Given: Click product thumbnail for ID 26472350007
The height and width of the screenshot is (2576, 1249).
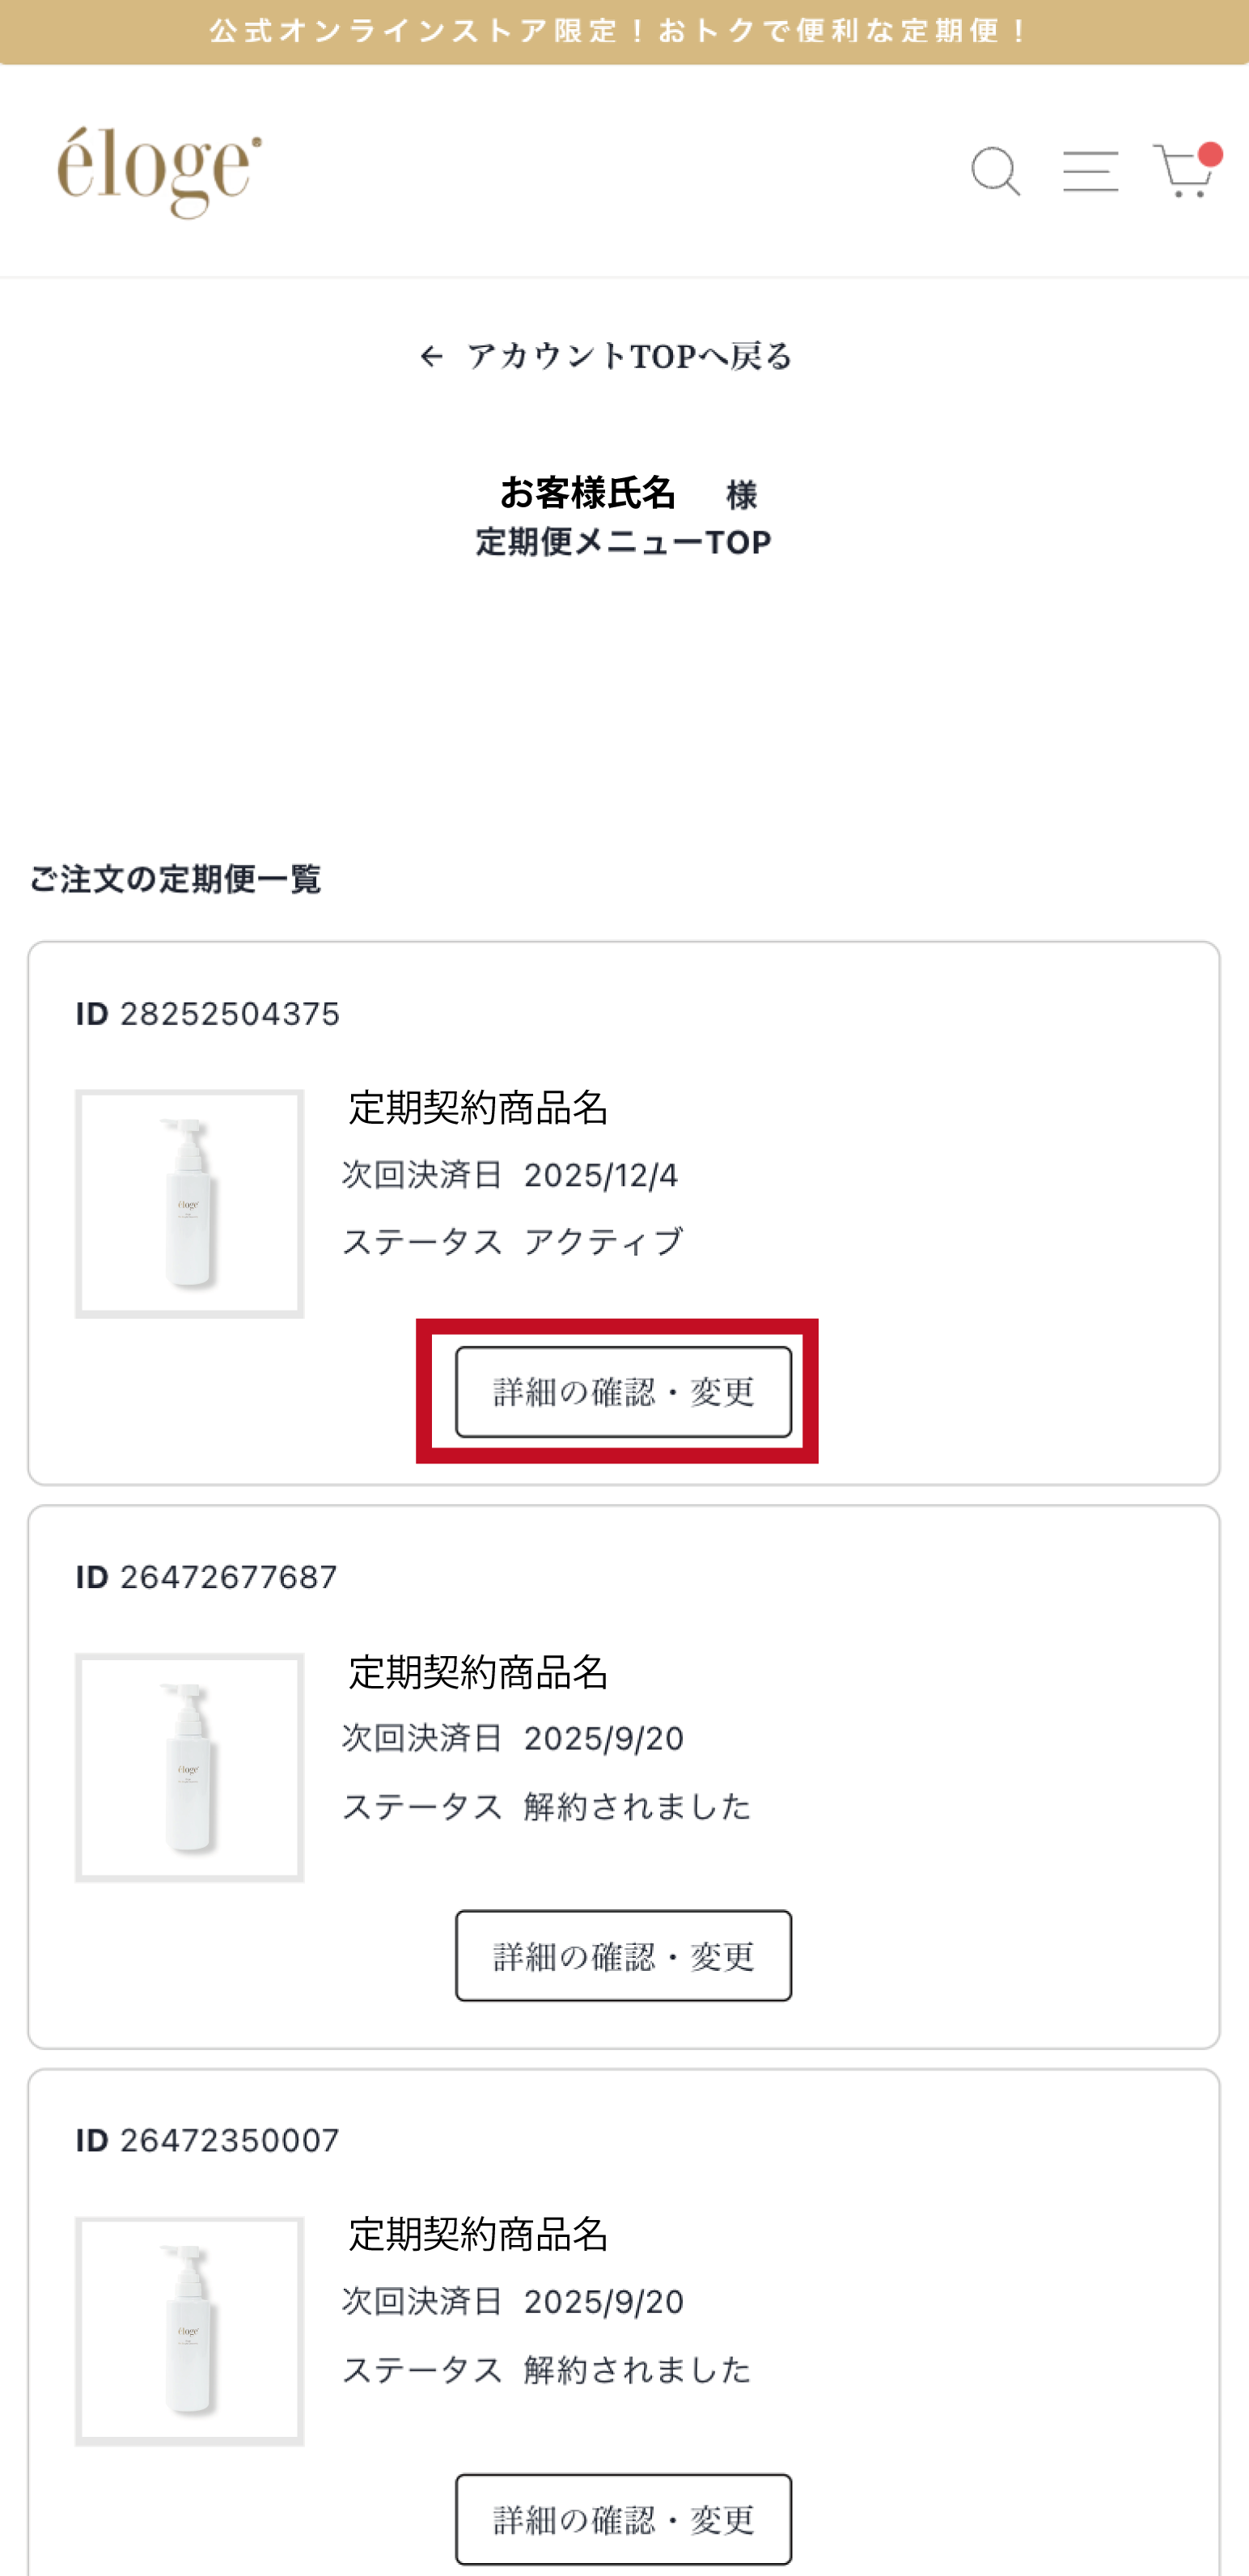Looking at the screenshot, I should click(190, 2330).
